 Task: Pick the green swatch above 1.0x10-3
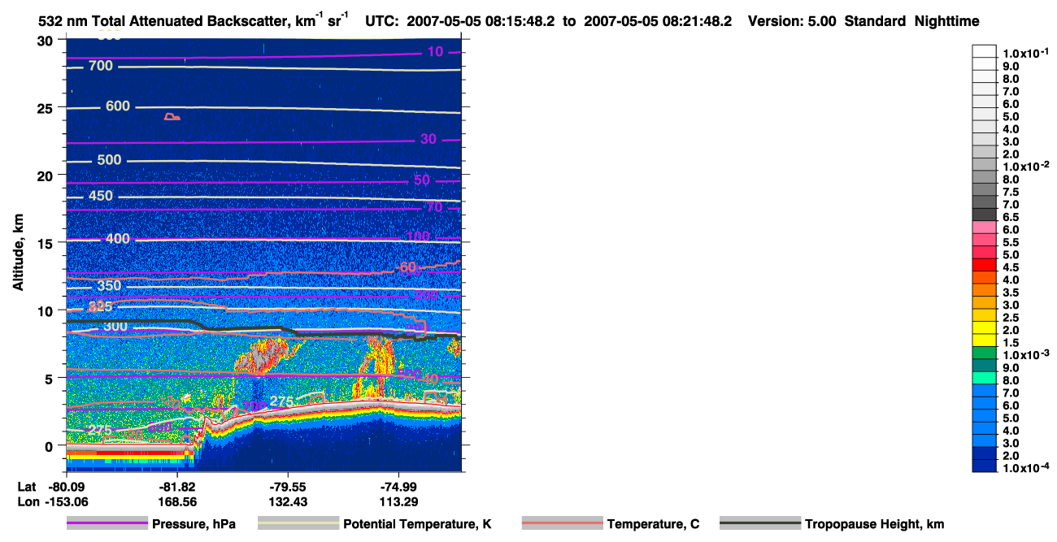[985, 352]
